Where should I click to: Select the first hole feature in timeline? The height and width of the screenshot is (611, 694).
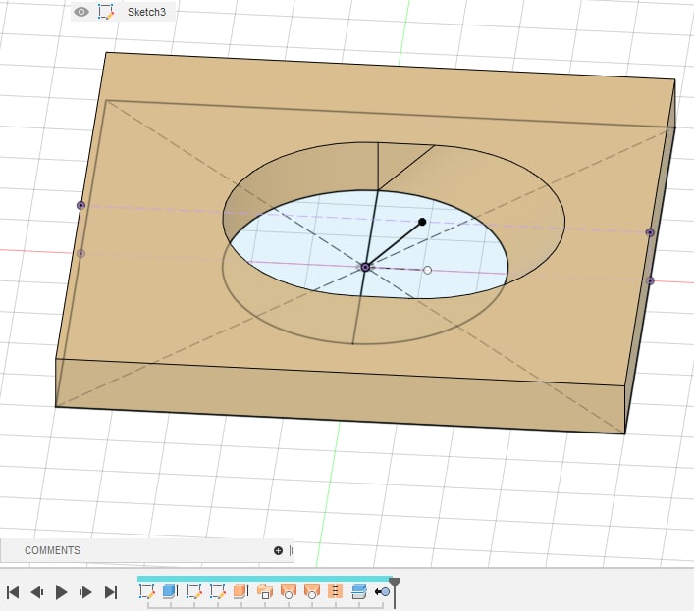[x=289, y=591]
